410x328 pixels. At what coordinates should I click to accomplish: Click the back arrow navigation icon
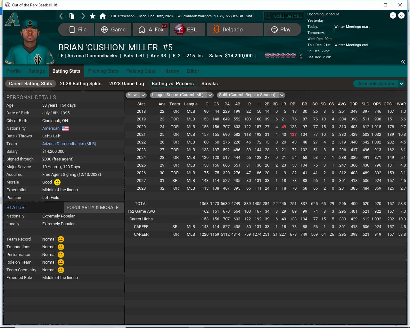(62, 16)
